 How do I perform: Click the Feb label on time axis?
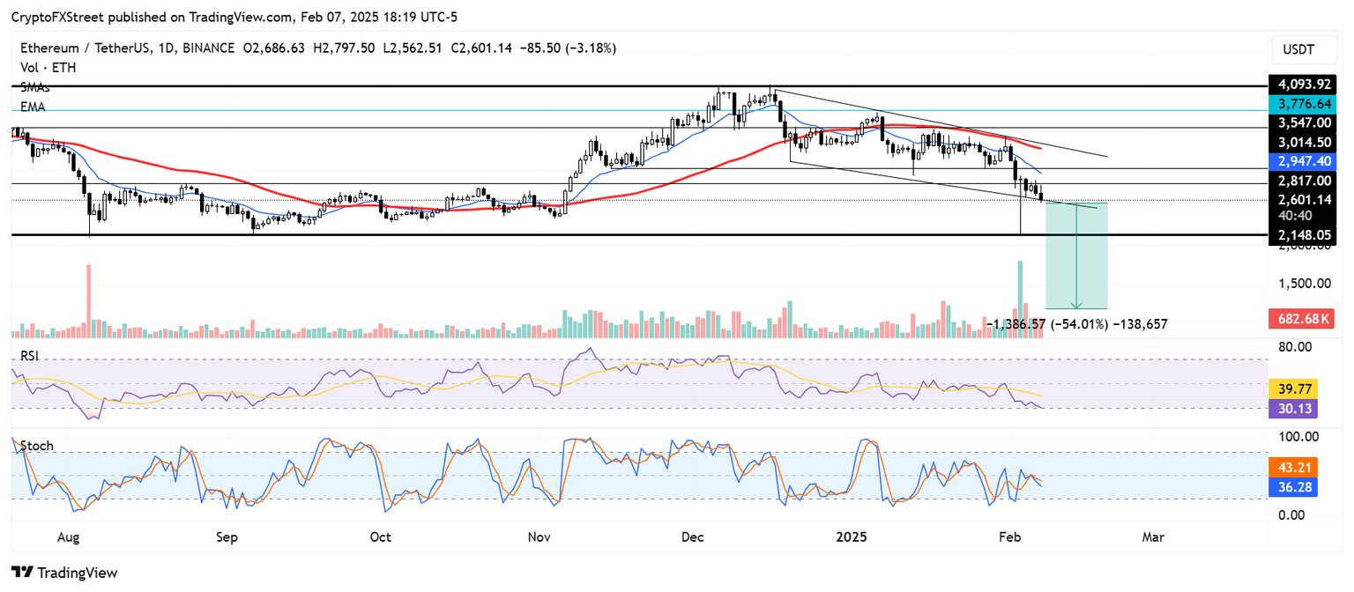coord(1012,536)
